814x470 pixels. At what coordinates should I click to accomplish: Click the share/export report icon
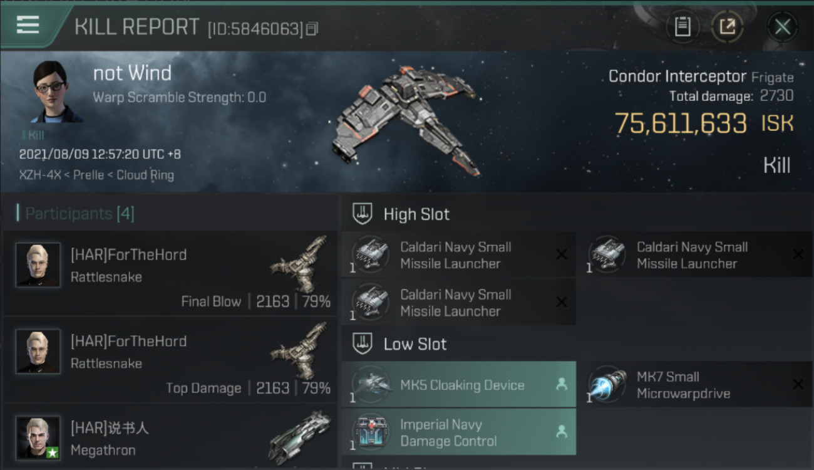pyautogui.click(x=727, y=27)
